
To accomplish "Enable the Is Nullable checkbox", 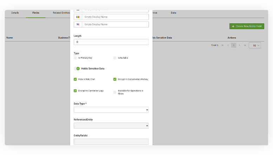I will [x=115, y=58].
